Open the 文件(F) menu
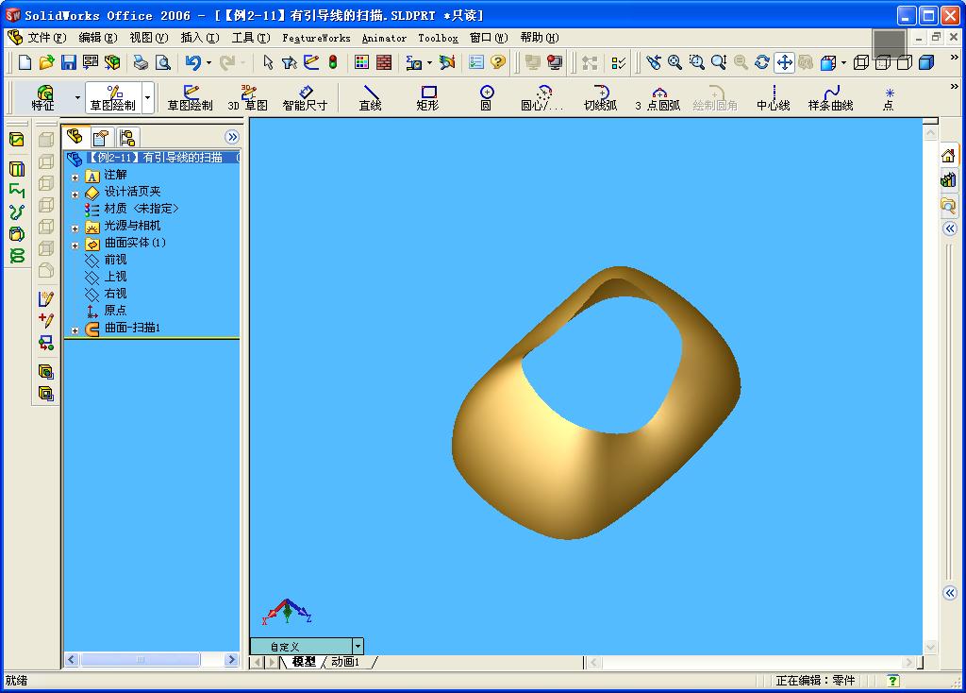Screen dimensions: 966x693 [46, 38]
